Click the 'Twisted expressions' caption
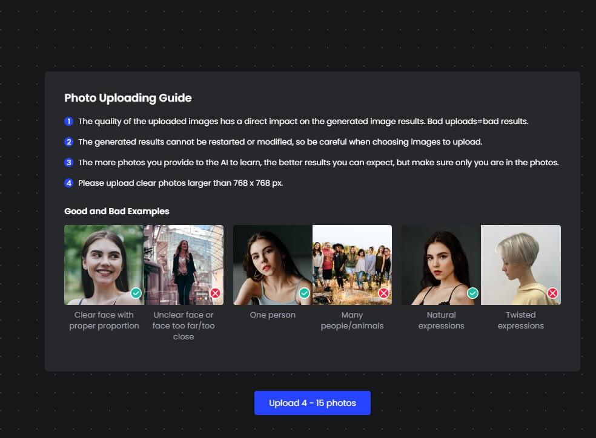Viewport: 596px width, 438px height. 521,321
